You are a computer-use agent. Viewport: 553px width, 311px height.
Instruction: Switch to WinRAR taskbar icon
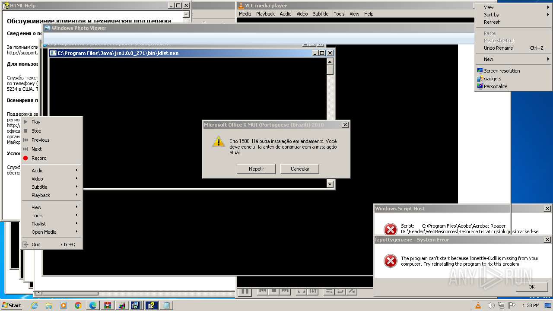tap(108, 305)
